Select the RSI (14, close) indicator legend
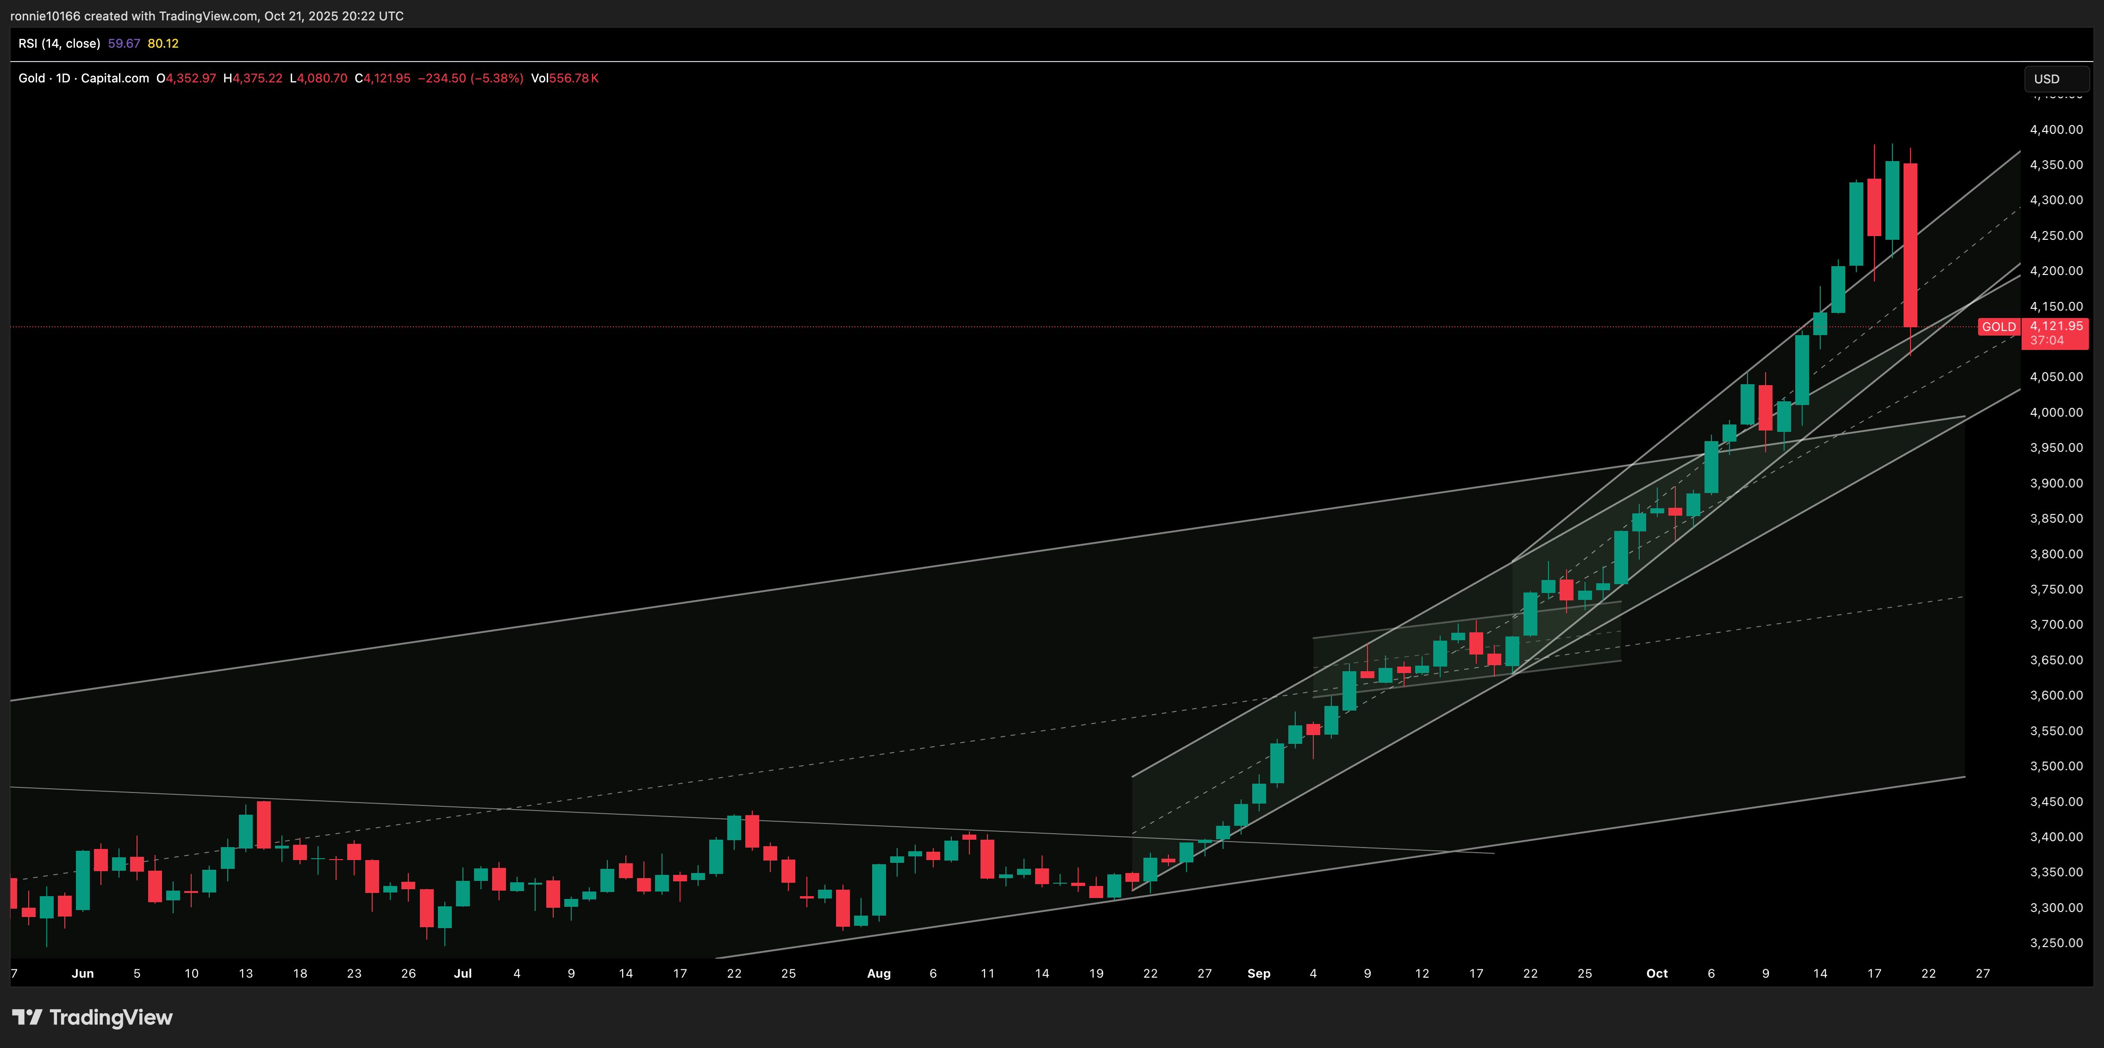The width and height of the screenshot is (2104, 1048). 60,44
